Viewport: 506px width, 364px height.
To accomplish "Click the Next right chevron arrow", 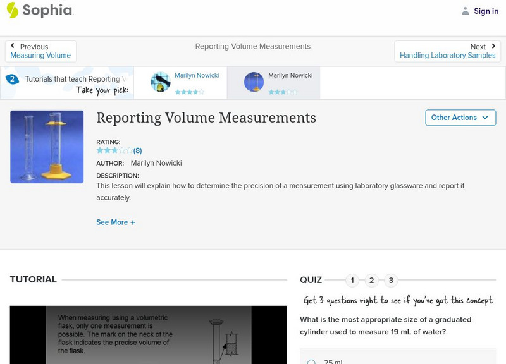I will pyautogui.click(x=493, y=46).
